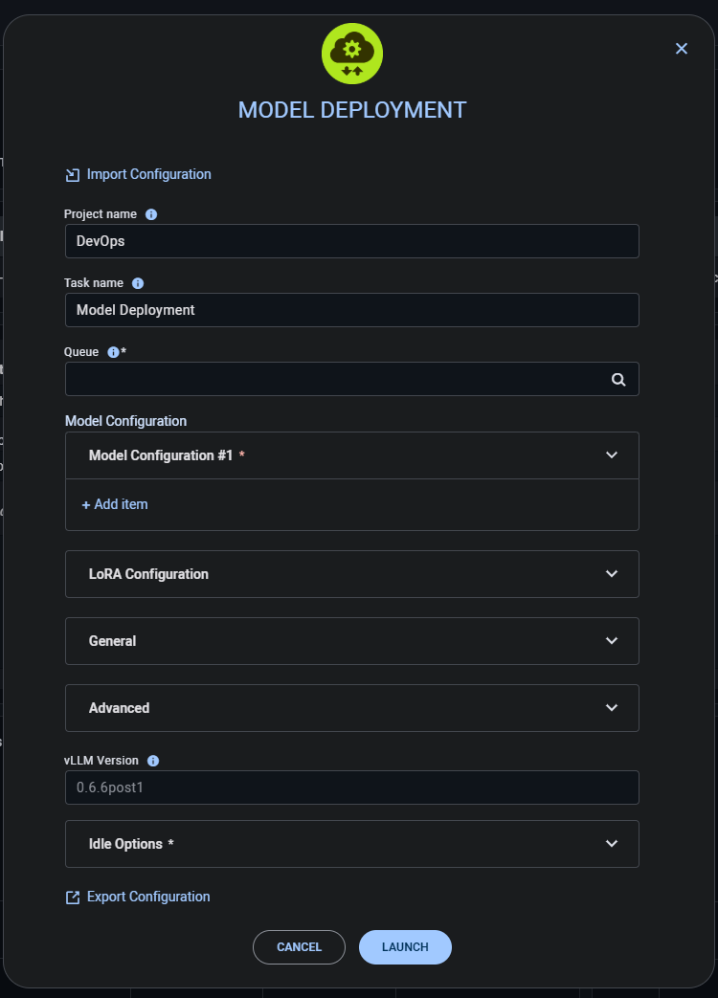Click the Export Configuration icon

coord(72,897)
